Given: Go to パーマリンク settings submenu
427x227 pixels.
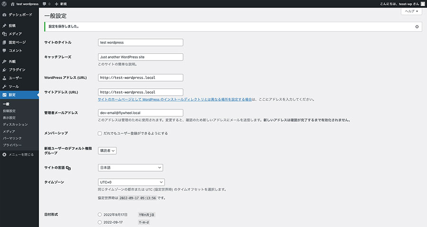Looking at the screenshot, I should tap(10, 138).
